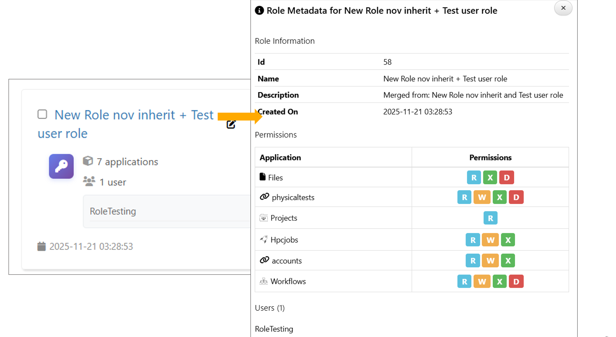Close the Role Metadata dialog
This screenshot has height=337, width=616.
tap(563, 8)
